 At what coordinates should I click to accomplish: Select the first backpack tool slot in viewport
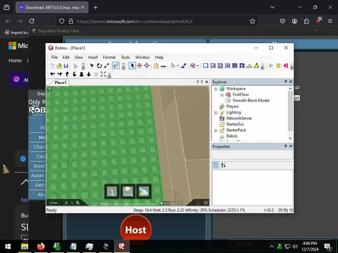112,191
